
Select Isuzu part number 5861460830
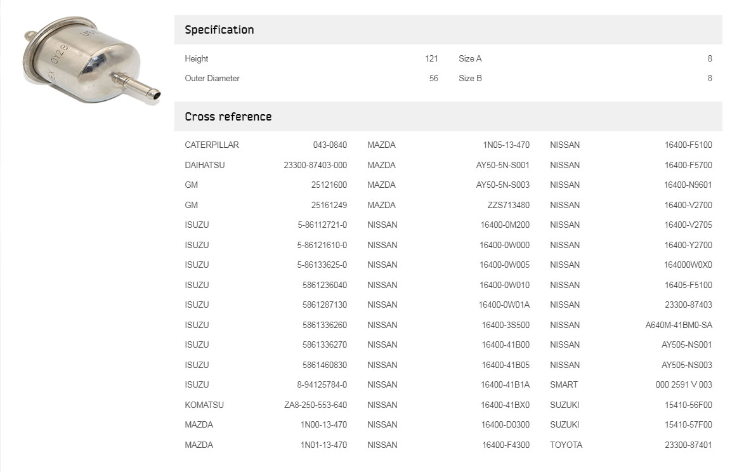(x=325, y=365)
